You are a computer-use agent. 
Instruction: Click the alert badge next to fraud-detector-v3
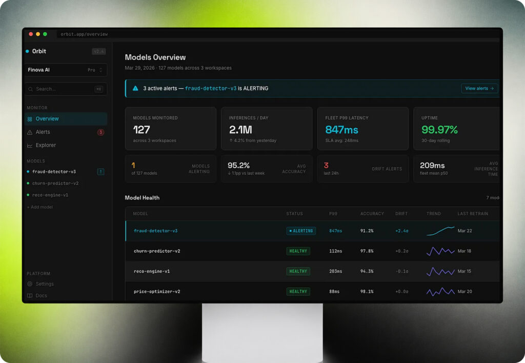pyautogui.click(x=100, y=172)
